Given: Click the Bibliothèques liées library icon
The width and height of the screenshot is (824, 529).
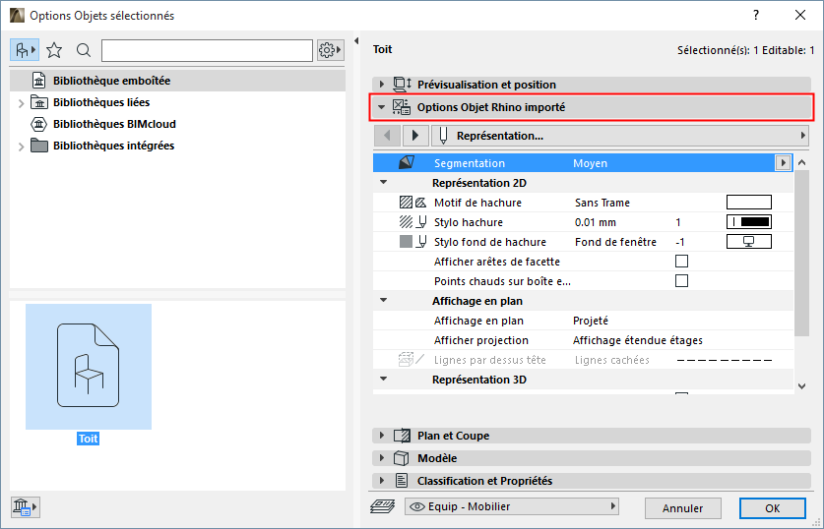Looking at the screenshot, I should pyautogui.click(x=39, y=102).
